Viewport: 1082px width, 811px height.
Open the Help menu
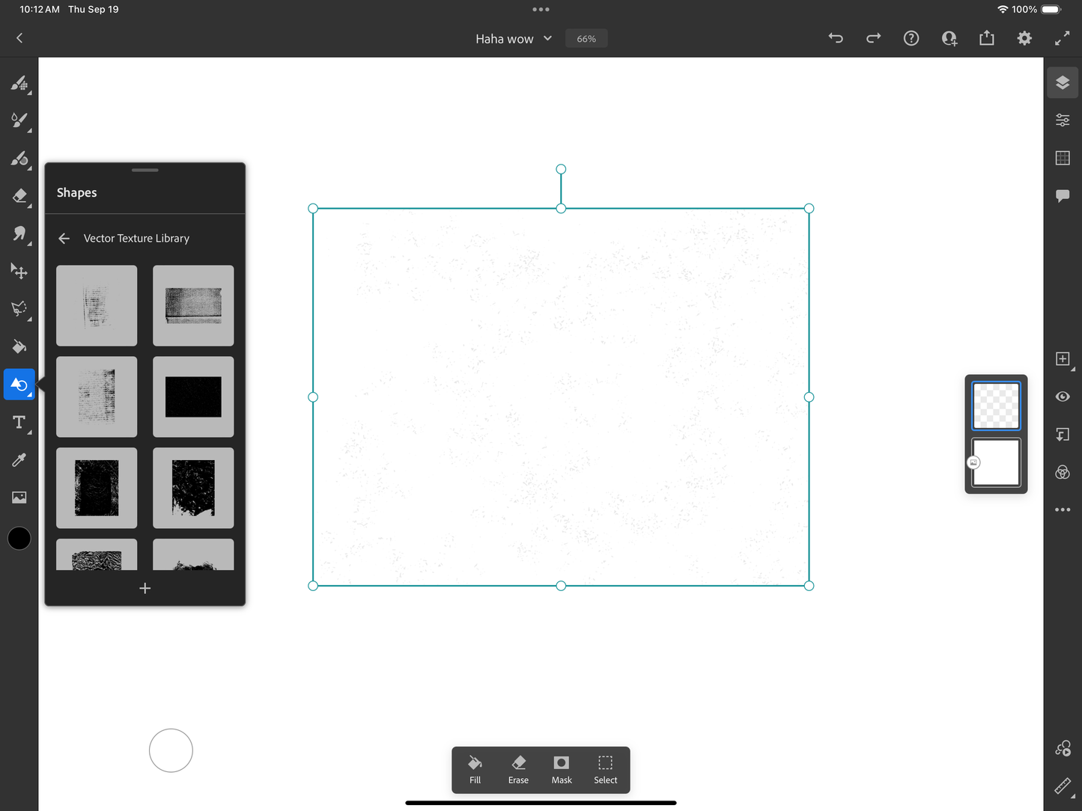tap(911, 38)
